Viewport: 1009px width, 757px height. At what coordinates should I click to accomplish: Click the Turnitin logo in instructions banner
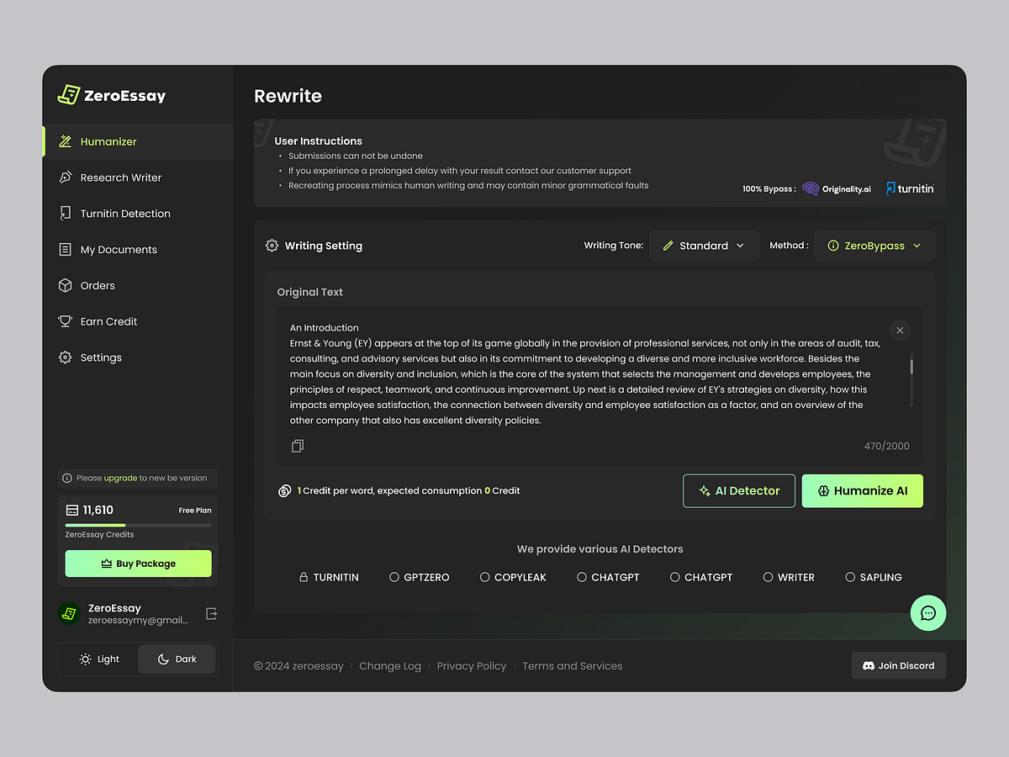pos(910,189)
